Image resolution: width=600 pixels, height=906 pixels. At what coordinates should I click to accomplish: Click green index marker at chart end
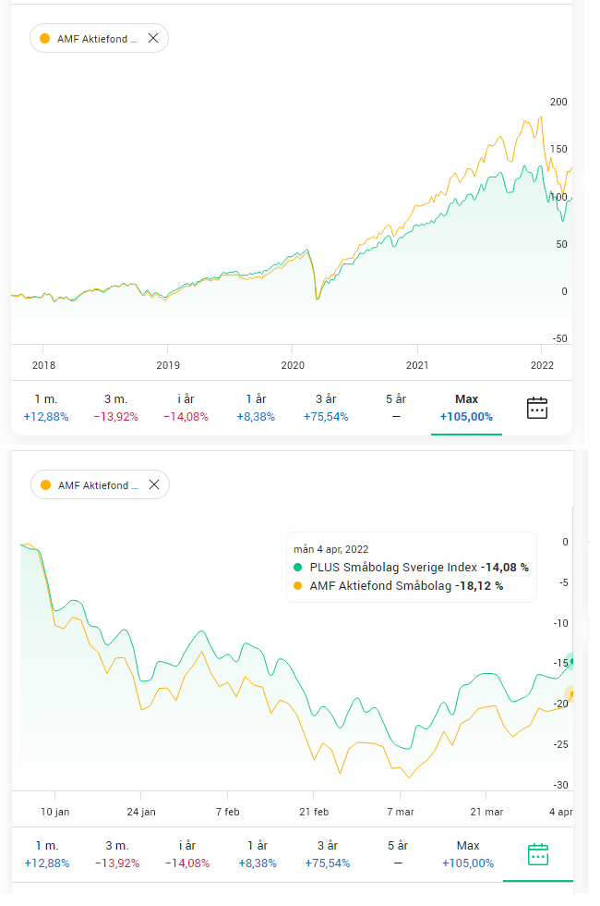tap(571, 662)
